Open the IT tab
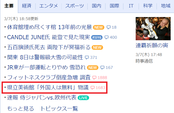Viewport: 174px width, 113px height. 131,6
